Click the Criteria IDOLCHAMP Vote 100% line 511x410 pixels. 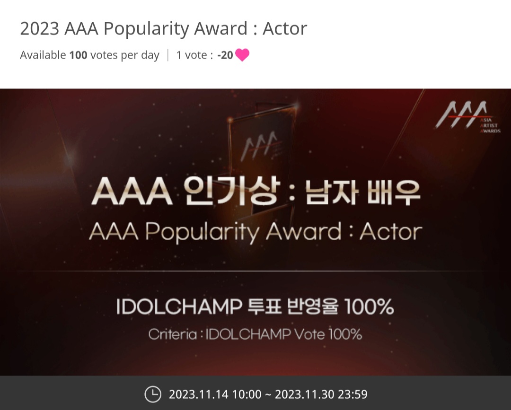pos(255,334)
